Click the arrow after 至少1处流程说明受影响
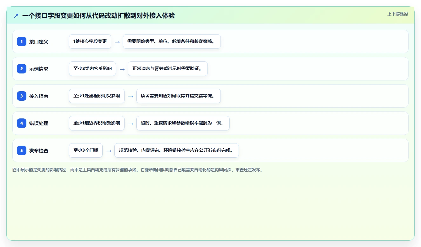421x247 pixels. 131,96
